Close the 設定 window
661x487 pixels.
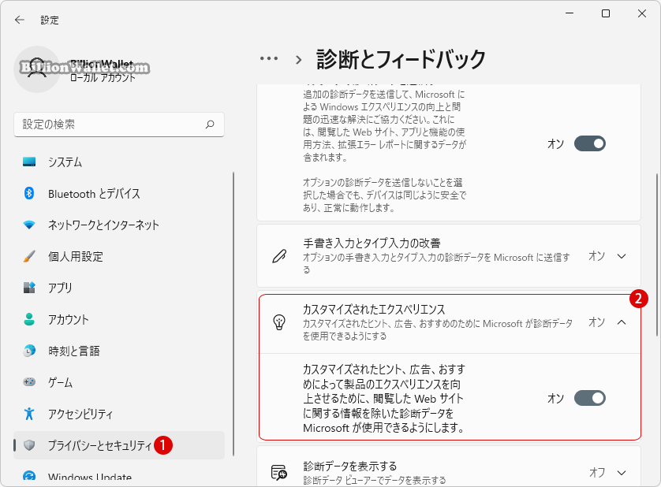pyautogui.click(x=641, y=13)
